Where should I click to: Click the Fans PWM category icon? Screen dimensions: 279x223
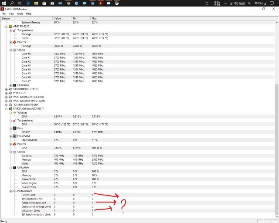(x=14, y=136)
